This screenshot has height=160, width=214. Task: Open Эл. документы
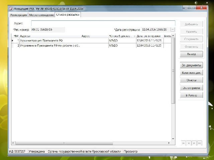pyautogui.click(x=192, y=65)
